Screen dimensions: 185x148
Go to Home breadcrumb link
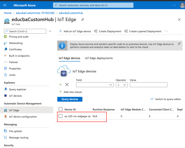pos(8,13)
